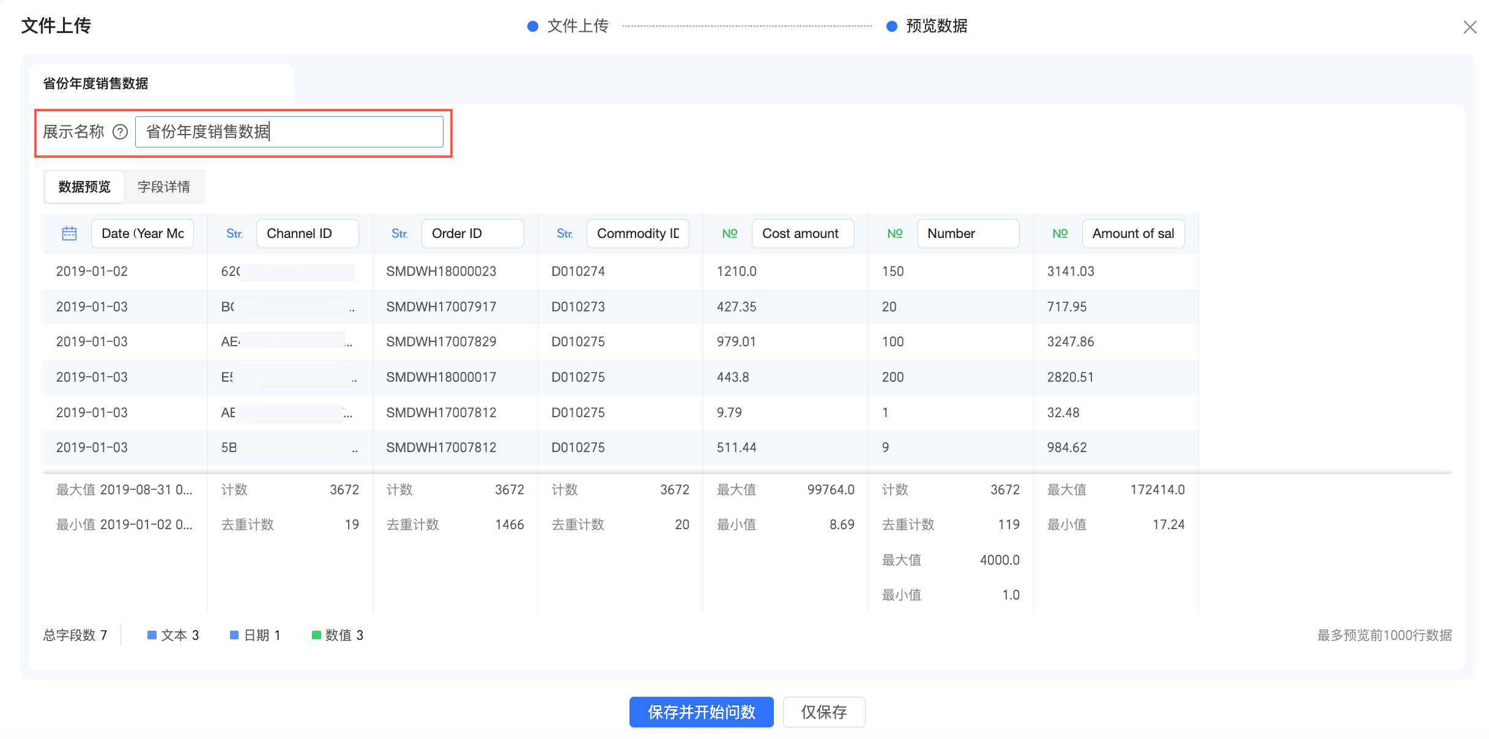Click the cell D010273
Image resolution: width=1489 pixels, height=739 pixels.
point(578,307)
